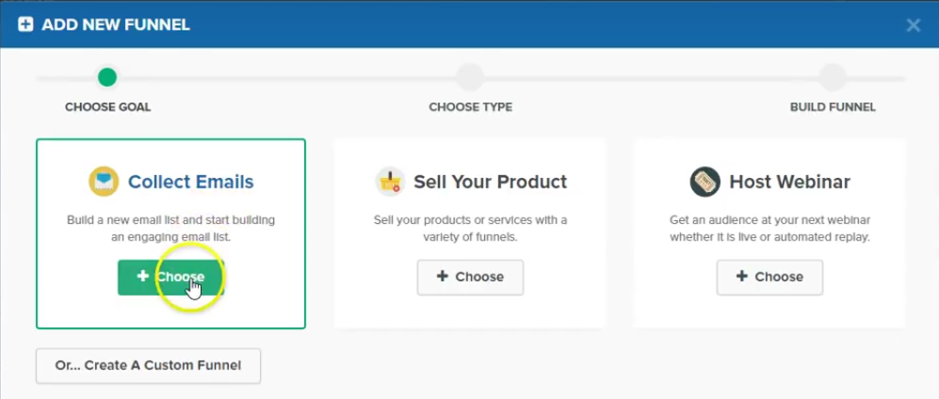The height and width of the screenshot is (399, 939).
Task: Click the plus icon beside Add New Funnel
Action: [x=25, y=24]
